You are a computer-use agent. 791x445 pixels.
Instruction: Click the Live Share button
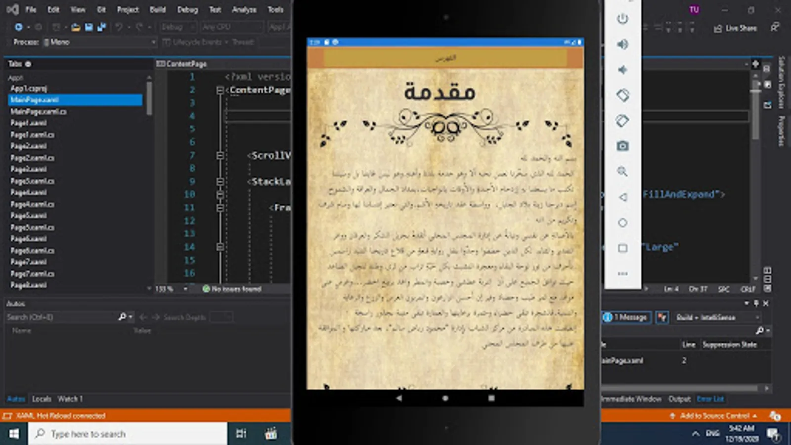[735, 28]
